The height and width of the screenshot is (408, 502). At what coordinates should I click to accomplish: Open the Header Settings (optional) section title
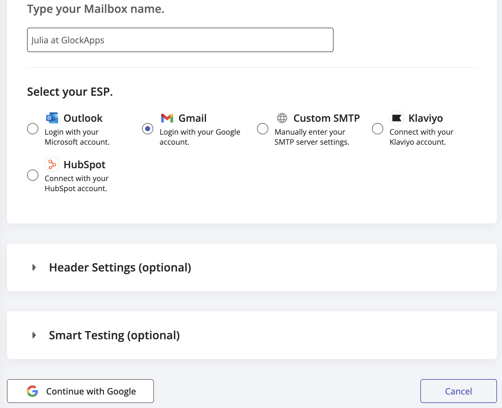120,268
